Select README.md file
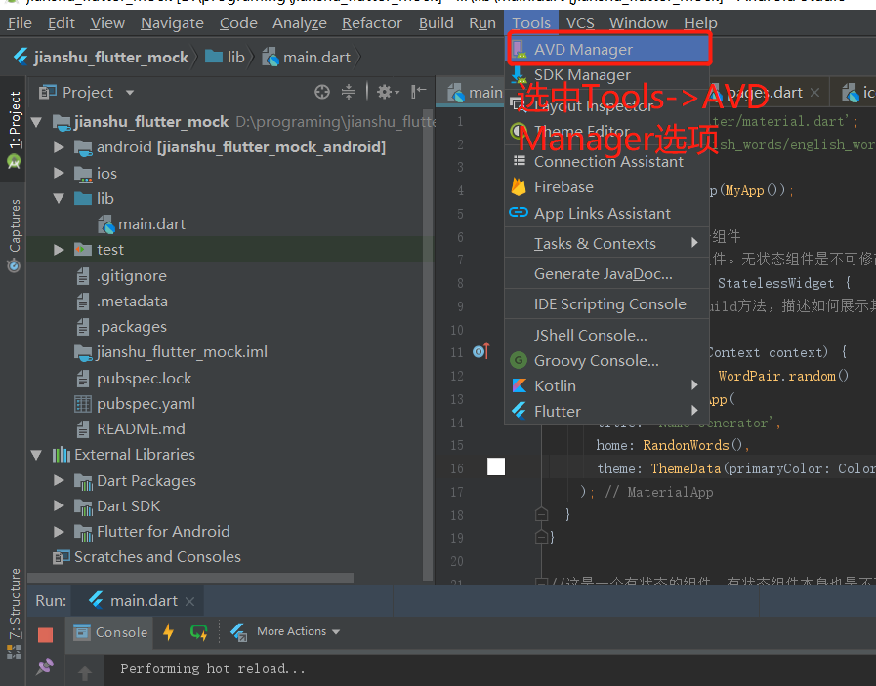 130,429
